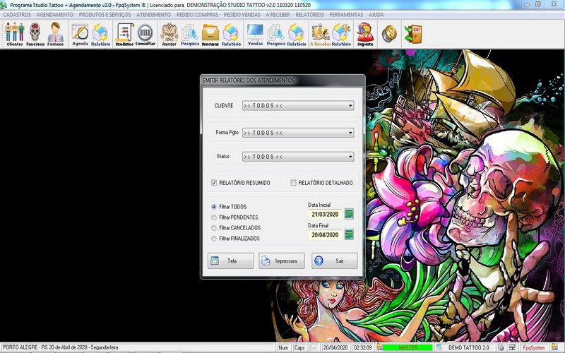Open the Produtos list icon

pos(124,34)
